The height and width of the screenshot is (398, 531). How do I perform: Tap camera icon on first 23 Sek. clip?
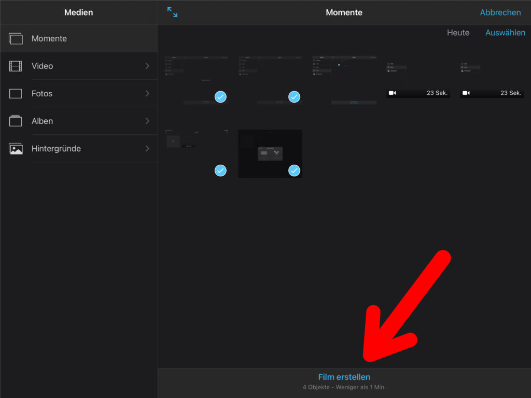[393, 93]
